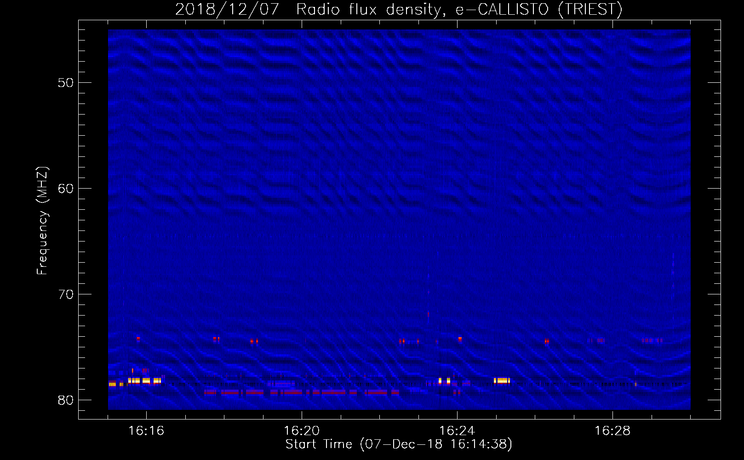Image resolution: width=744 pixels, height=460 pixels.
Task: Click the 'Frequency (MHZ)' axis label
Action: click(x=42, y=221)
